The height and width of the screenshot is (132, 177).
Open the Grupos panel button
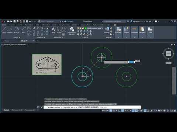pyautogui.click(x=126, y=32)
